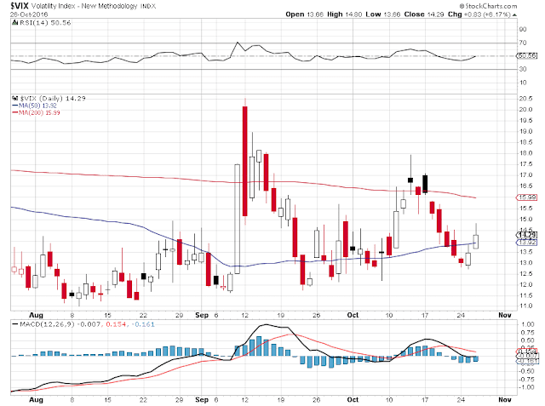545x406 pixels.
Task: Click the red 0.154 MACD signal value
Action: [116, 324]
